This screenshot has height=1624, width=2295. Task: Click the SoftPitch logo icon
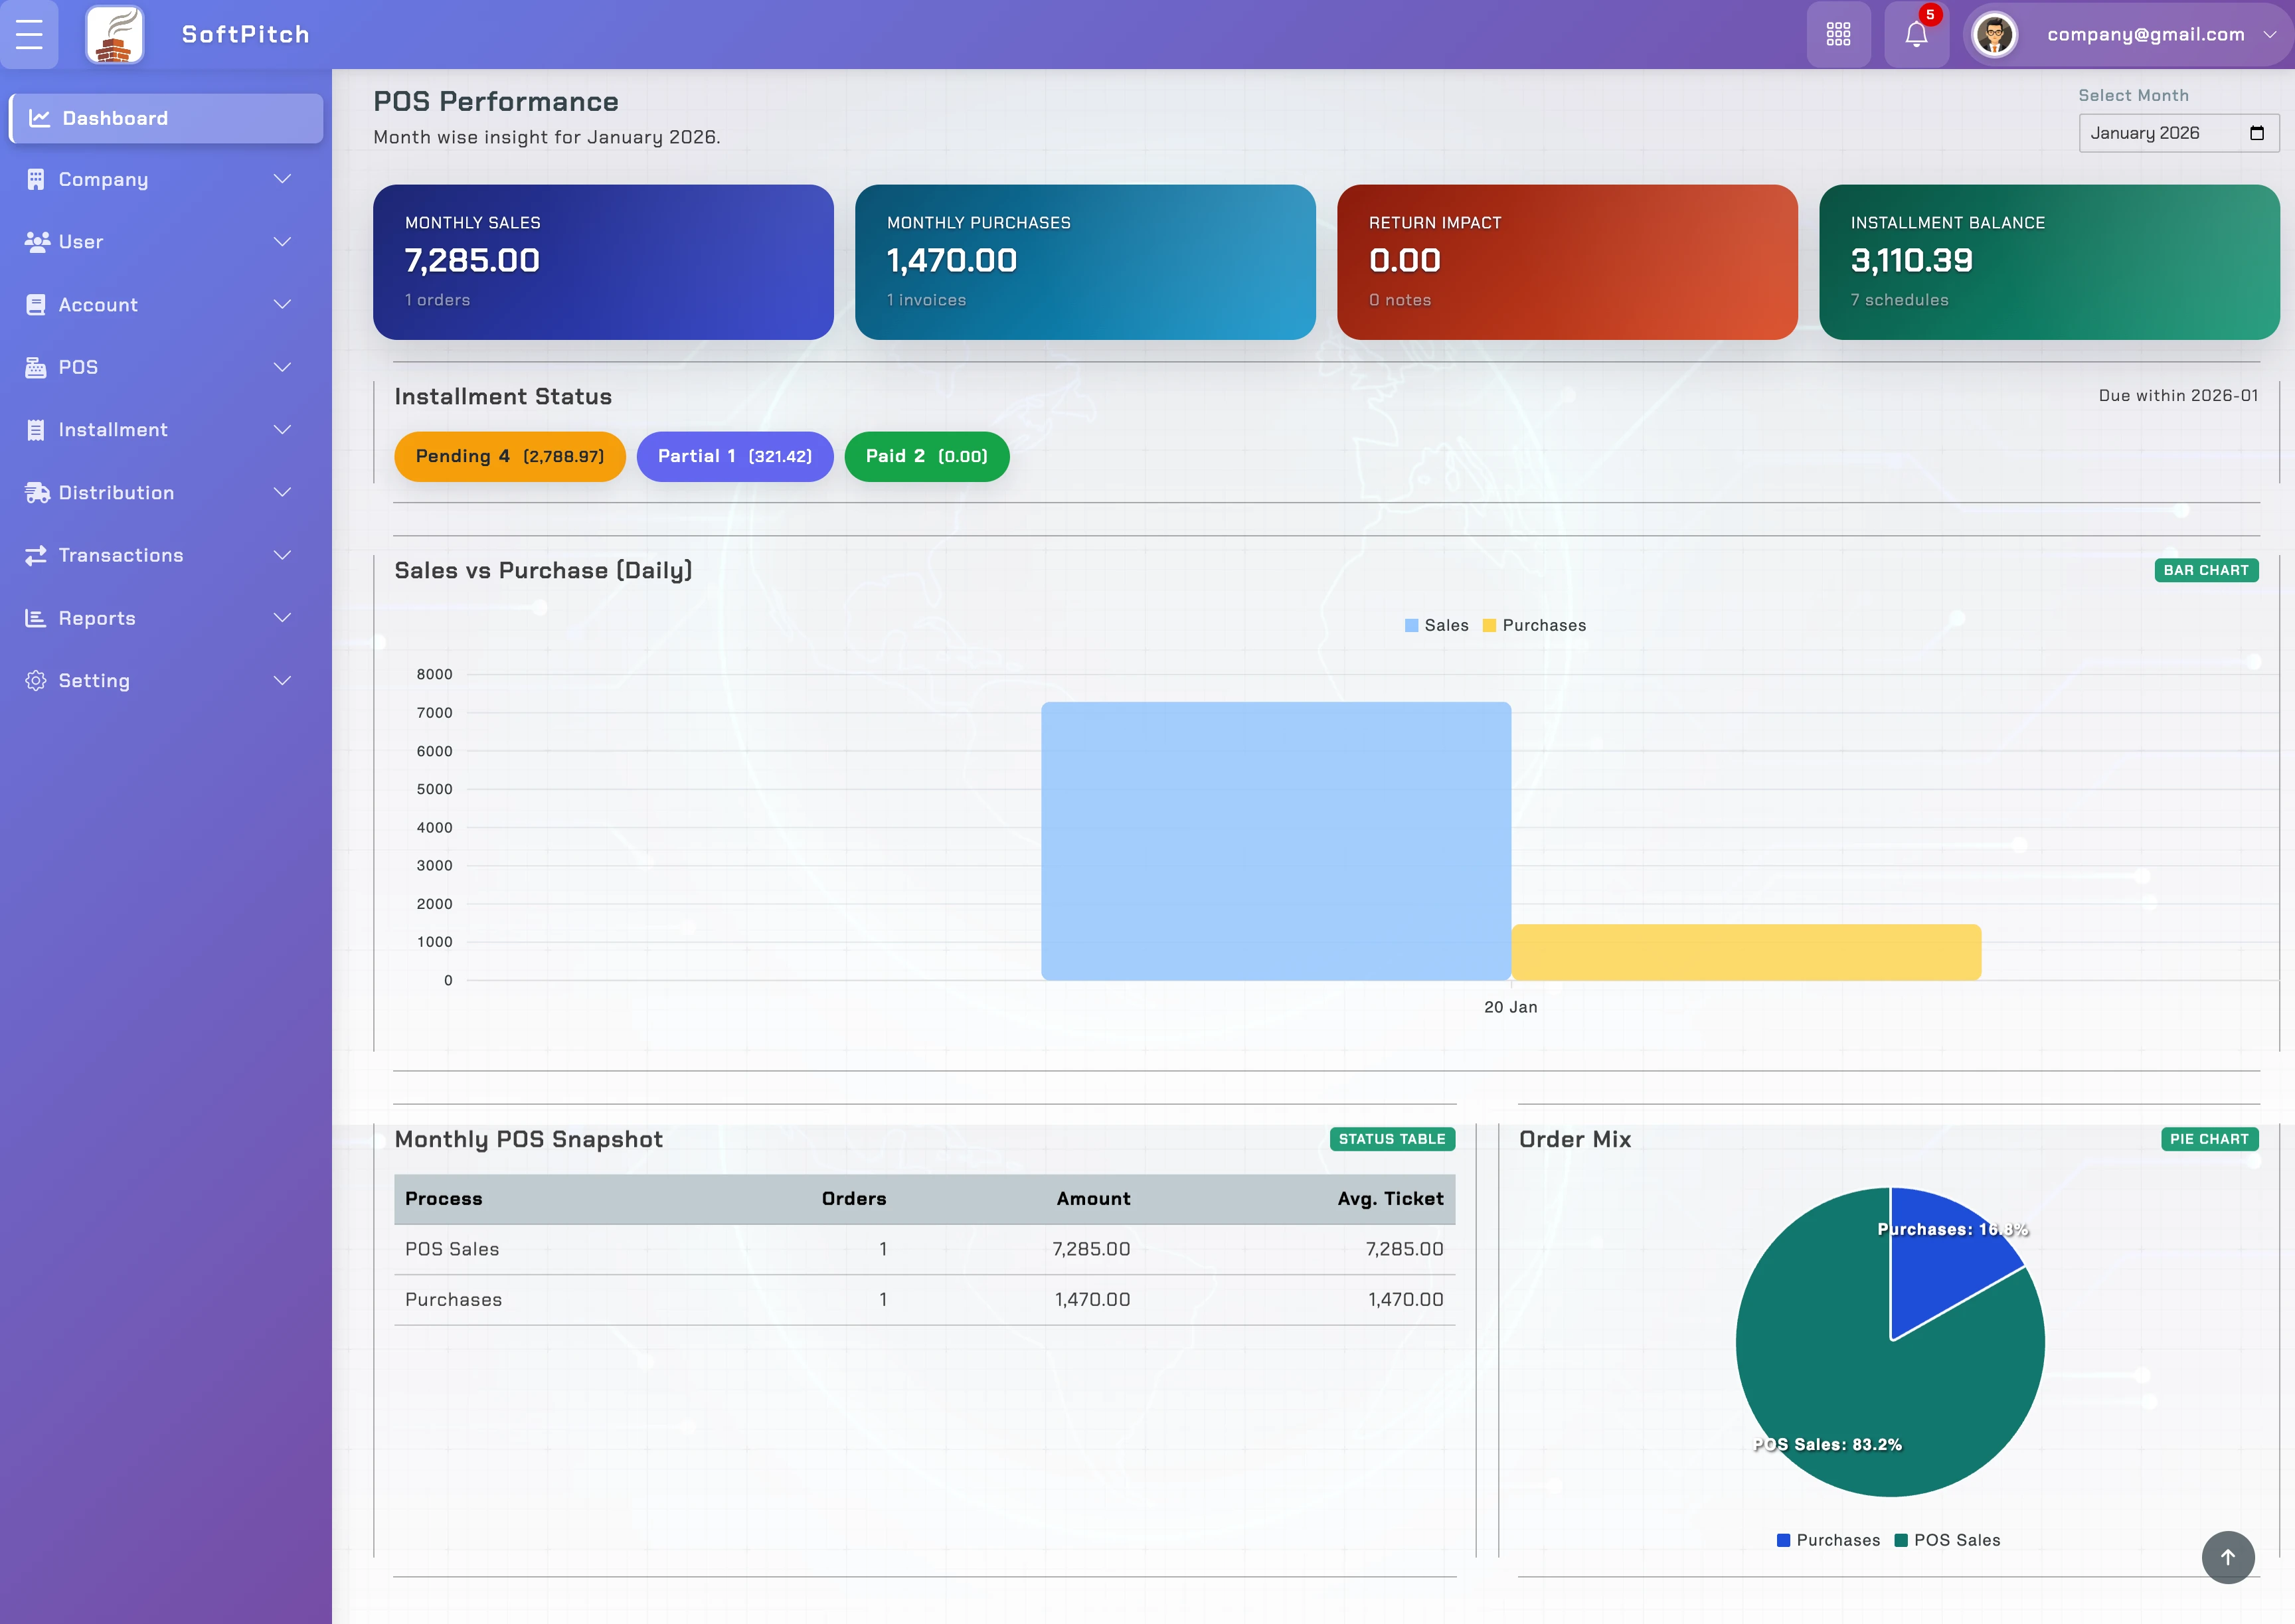coord(115,34)
